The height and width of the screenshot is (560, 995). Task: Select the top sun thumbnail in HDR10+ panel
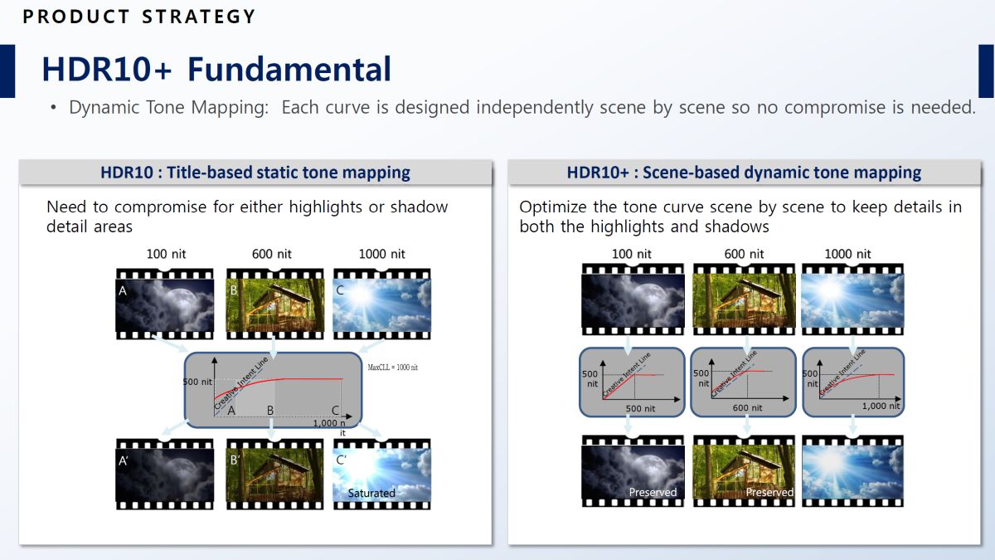click(x=852, y=304)
